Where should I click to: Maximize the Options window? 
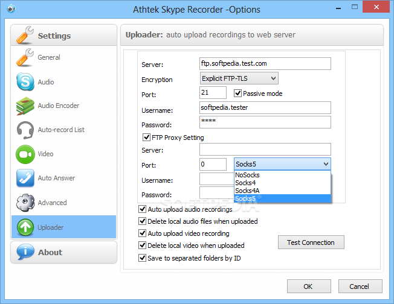click(x=355, y=7)
